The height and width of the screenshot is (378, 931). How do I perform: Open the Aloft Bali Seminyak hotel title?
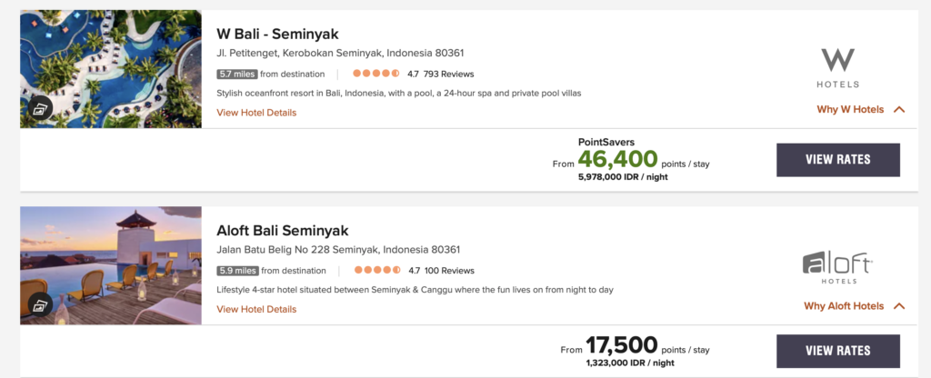(282, 231)
